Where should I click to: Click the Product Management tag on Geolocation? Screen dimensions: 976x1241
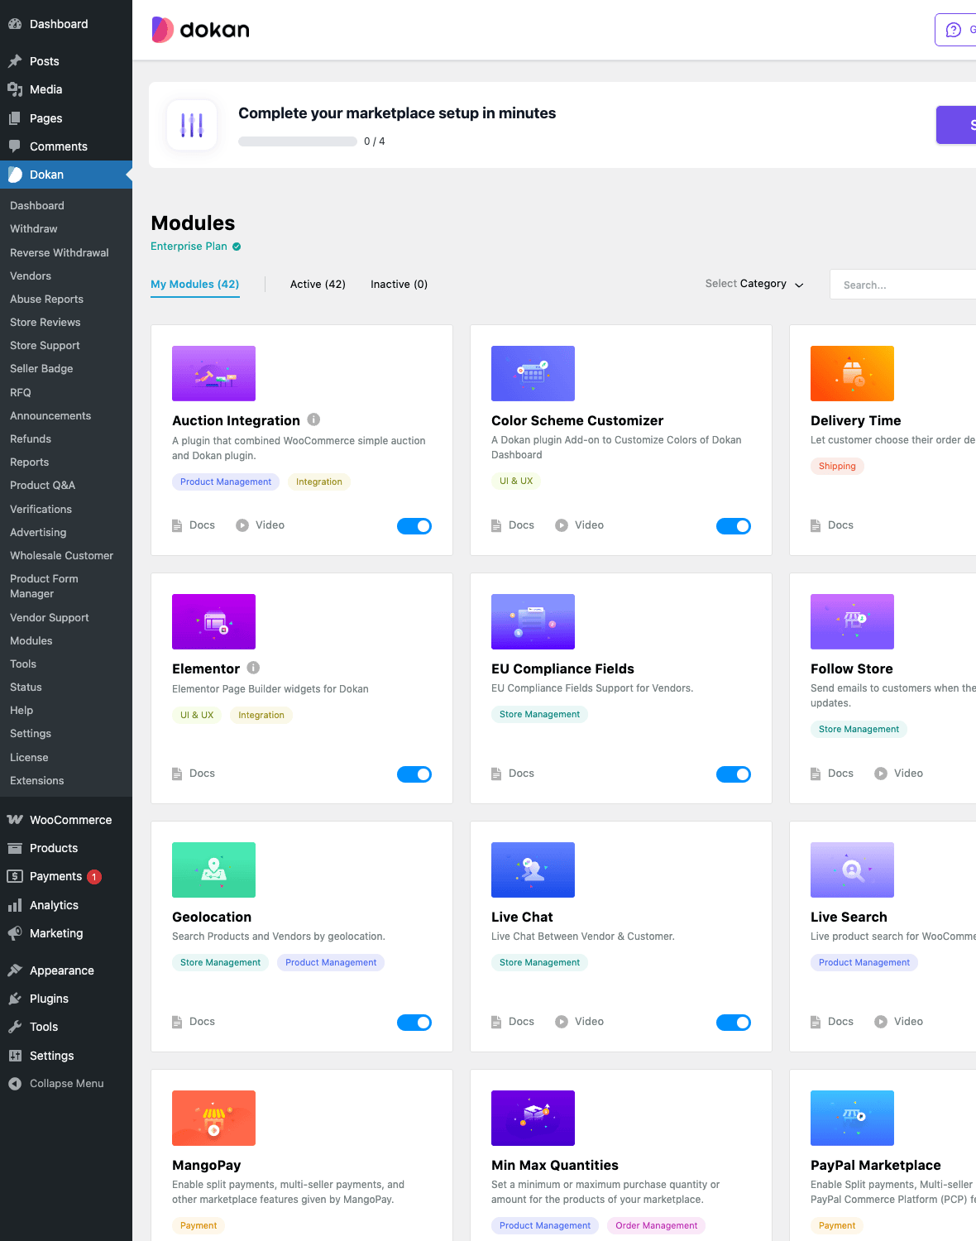click(x=331, y=962)
